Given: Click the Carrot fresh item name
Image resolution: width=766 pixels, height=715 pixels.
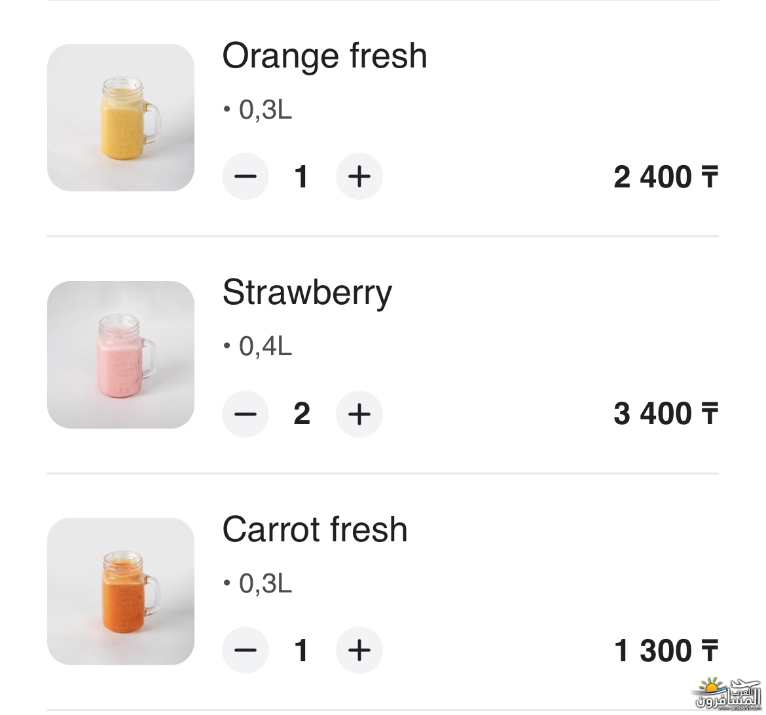Looking at the screenshot, I should (315, 529).
